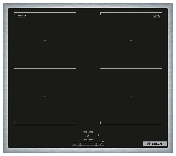Click the front-left cooking zone cross marker

tap(45, 96)
